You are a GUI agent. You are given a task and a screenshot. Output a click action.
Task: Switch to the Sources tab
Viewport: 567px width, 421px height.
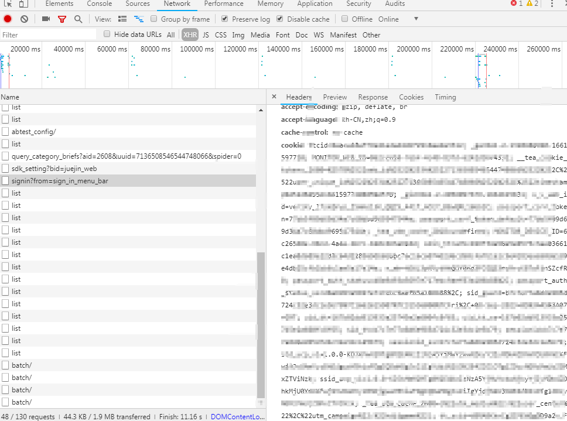138,4
